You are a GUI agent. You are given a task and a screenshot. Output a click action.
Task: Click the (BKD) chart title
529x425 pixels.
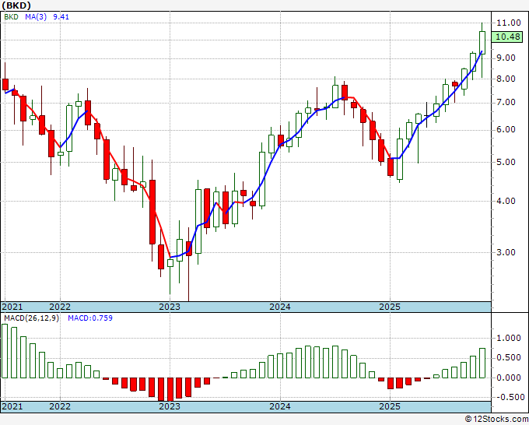[16, 5]
